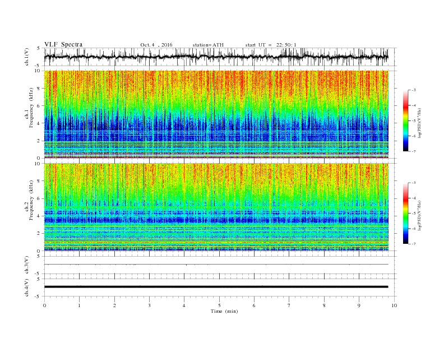Image resolution: width=444 pixels, height=343 pixels.
Task: Click the "ch.1(V)" waveform axis label
Action: point(27,57)
